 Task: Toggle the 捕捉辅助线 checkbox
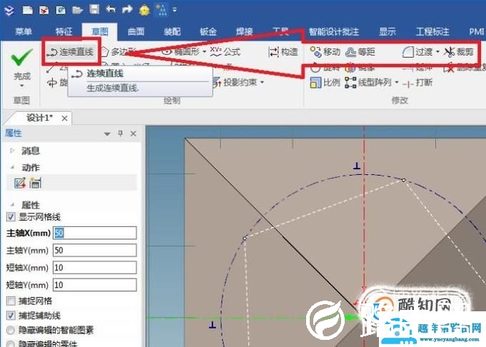(x=11, y=316)
